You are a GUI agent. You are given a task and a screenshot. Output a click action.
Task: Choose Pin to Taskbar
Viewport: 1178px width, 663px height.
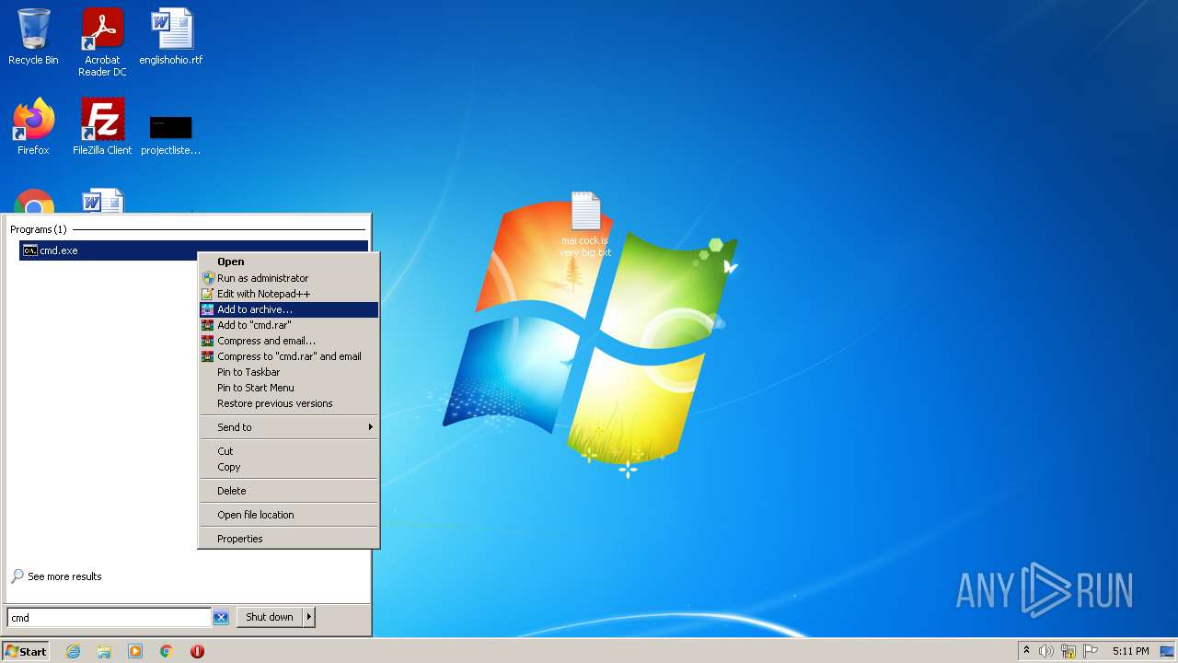(x=289, y=372)
